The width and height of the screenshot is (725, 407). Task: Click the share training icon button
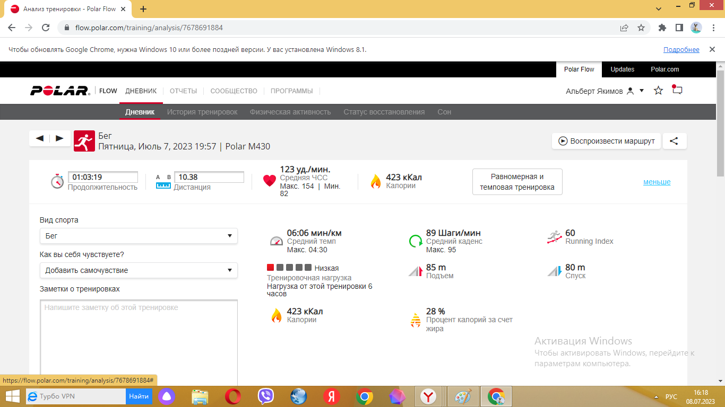coord(674,141)
